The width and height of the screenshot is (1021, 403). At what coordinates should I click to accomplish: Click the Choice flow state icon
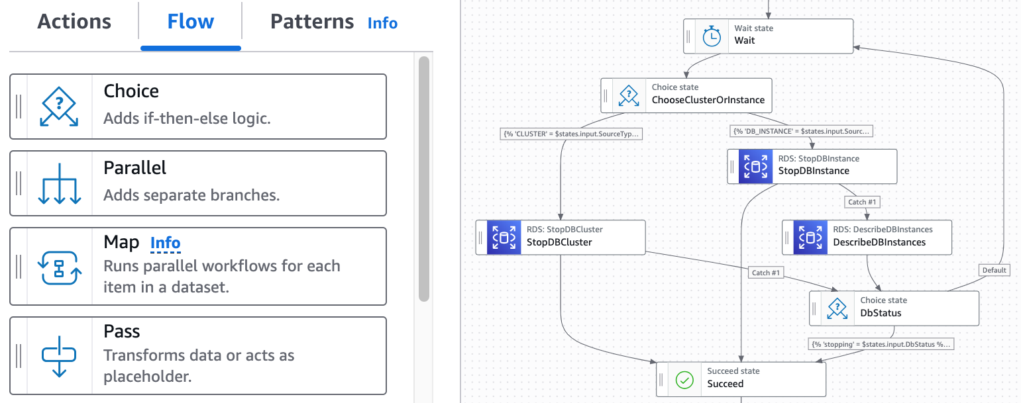pos(60,107)
